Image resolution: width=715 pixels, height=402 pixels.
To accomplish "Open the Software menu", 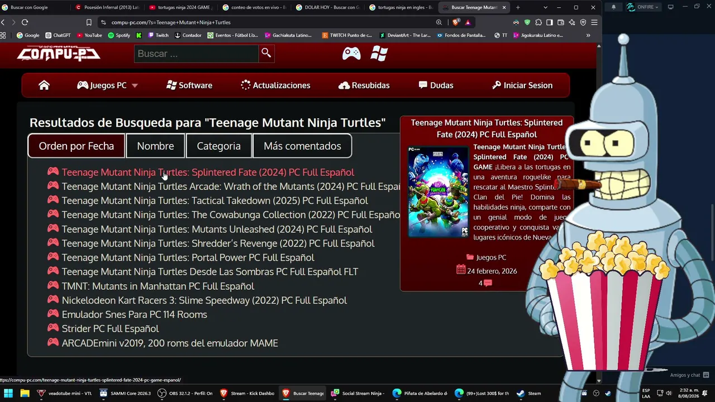I will pos(189,85).
